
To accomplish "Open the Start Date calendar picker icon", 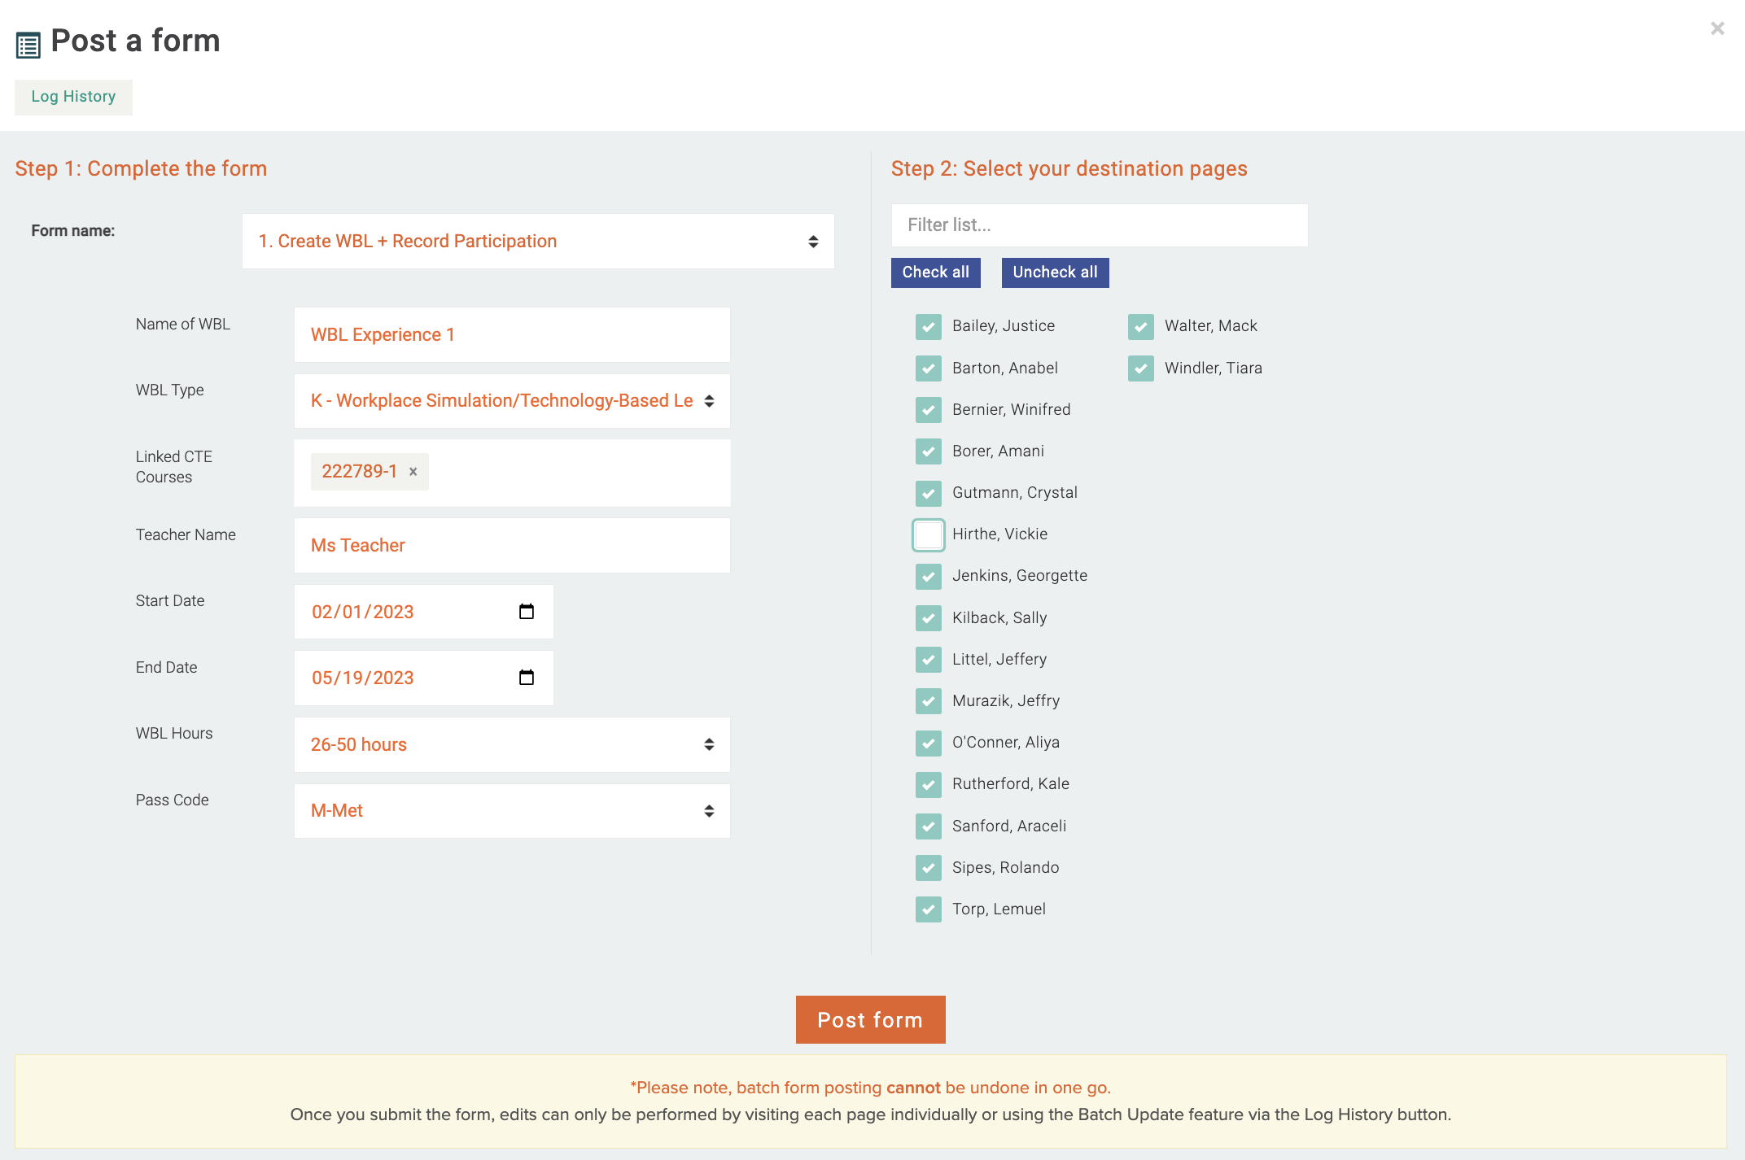I will (x=527, y=612).
